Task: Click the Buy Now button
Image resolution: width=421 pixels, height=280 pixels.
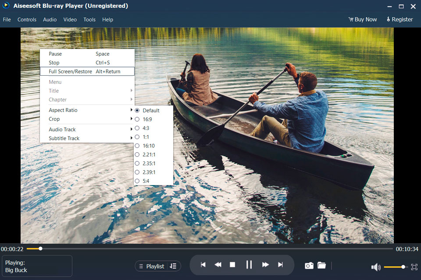Action: [x=363, y=19]
